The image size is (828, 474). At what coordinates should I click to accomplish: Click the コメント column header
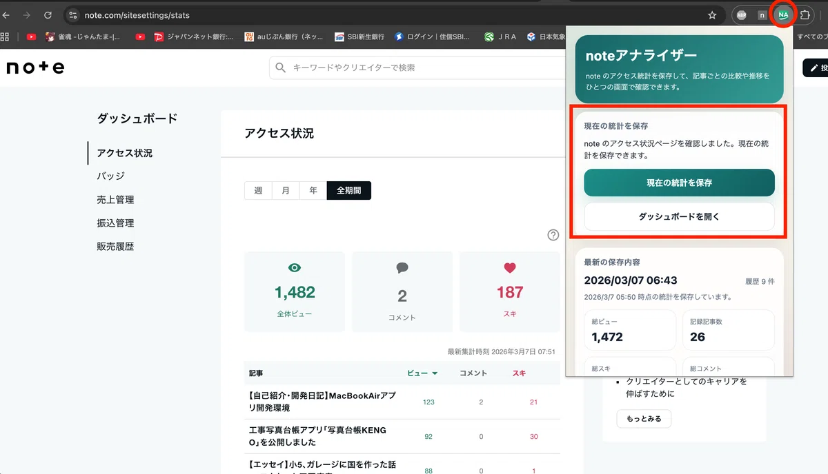coord(473,373)
